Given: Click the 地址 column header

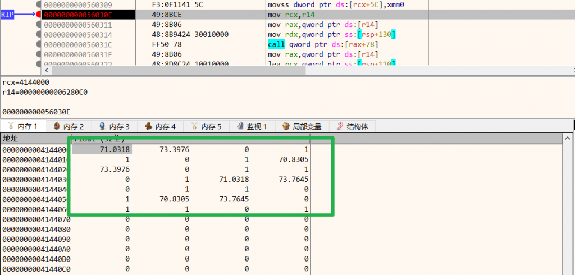Looking at the screenshot, I should pos(10,138).
